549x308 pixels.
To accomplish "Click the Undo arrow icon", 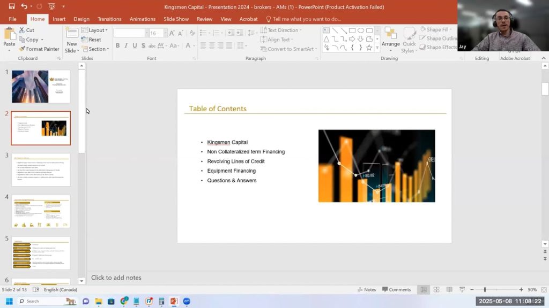I will tap(24, 6).
